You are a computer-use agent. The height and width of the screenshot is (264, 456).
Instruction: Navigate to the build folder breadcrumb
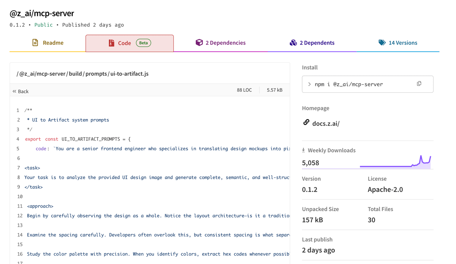click(x=75, y=73)
